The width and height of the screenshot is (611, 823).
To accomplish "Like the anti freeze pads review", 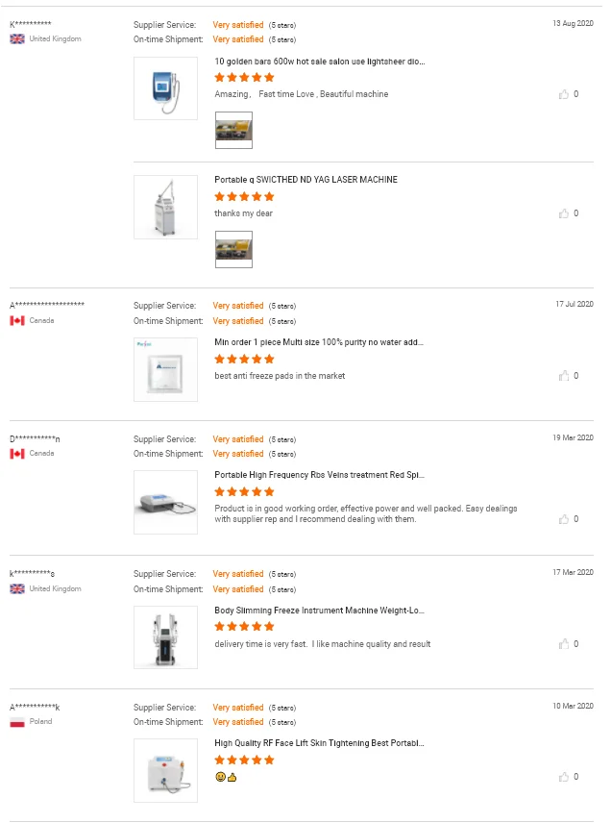I will pyautogui.click(x=564, y=376).
